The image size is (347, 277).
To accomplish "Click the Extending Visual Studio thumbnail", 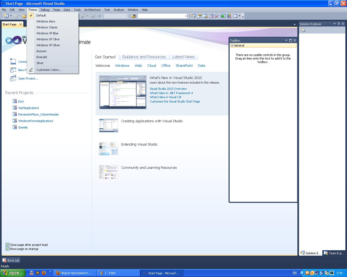I will [x=108, y=149].
